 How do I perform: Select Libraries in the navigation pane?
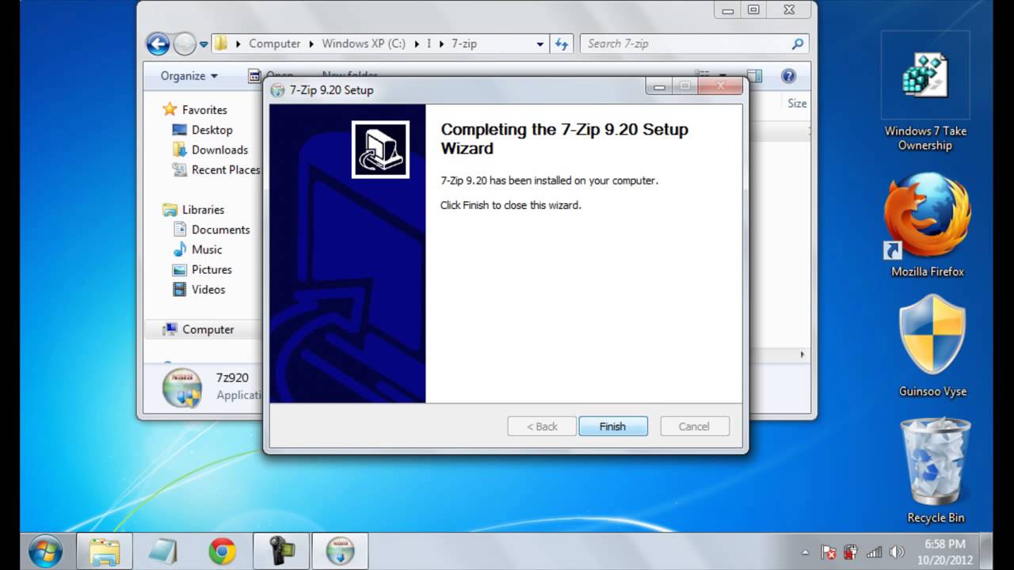click(x=203, y=210)
